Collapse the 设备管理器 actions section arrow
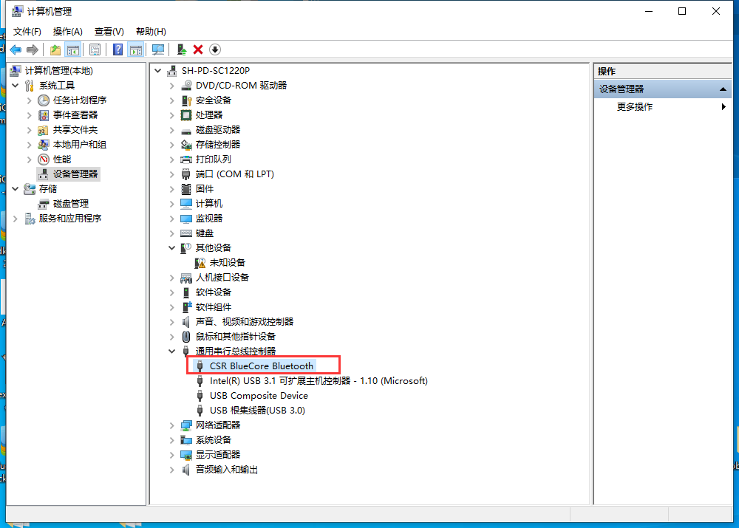 tap(723, 89)
